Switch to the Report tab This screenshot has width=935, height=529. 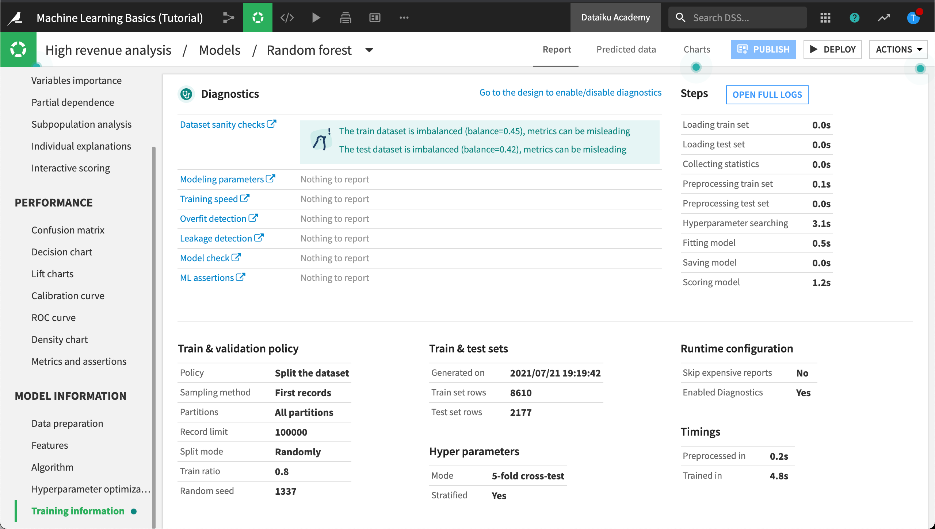point(556,50)
